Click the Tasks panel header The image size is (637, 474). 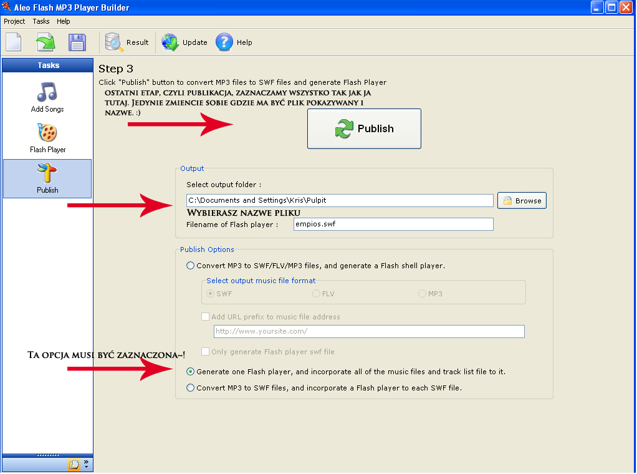pyautogui.click(x=48, y=65)
